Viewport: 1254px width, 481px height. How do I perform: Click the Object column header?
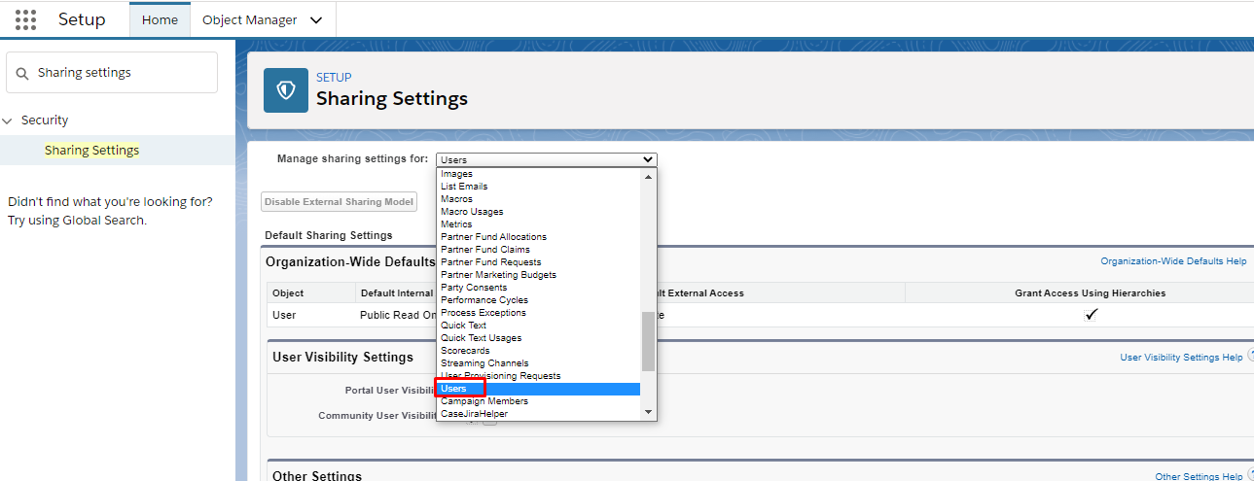[288, 293]
